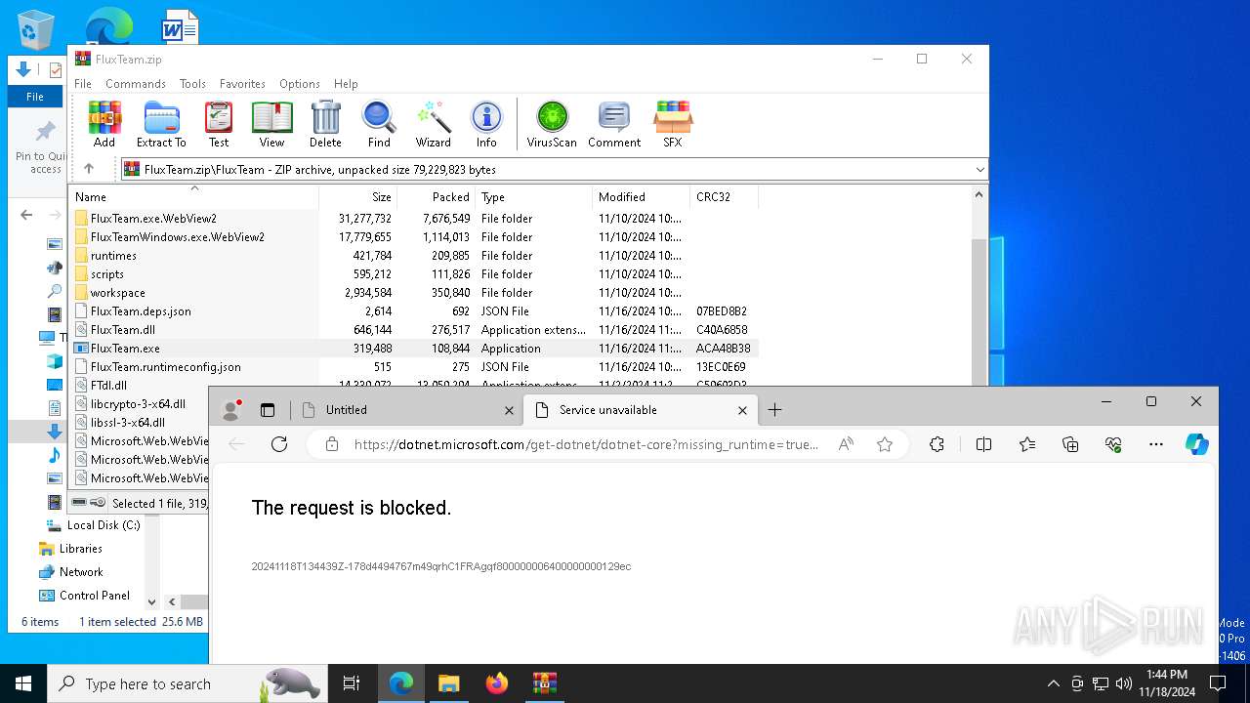Click the Windows Start button
This screenshot has height=703, width=1250.
[x=23, y=683]
